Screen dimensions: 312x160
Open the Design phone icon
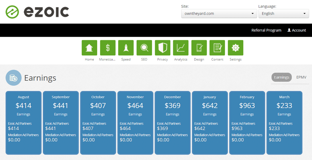coord(199,48)
